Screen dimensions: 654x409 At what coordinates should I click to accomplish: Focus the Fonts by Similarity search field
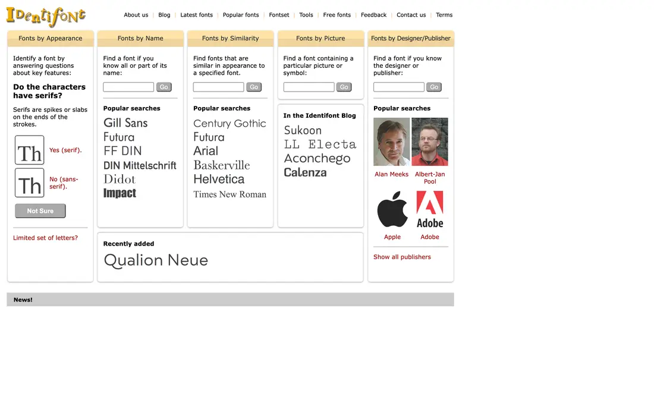[x=219, y=87]
